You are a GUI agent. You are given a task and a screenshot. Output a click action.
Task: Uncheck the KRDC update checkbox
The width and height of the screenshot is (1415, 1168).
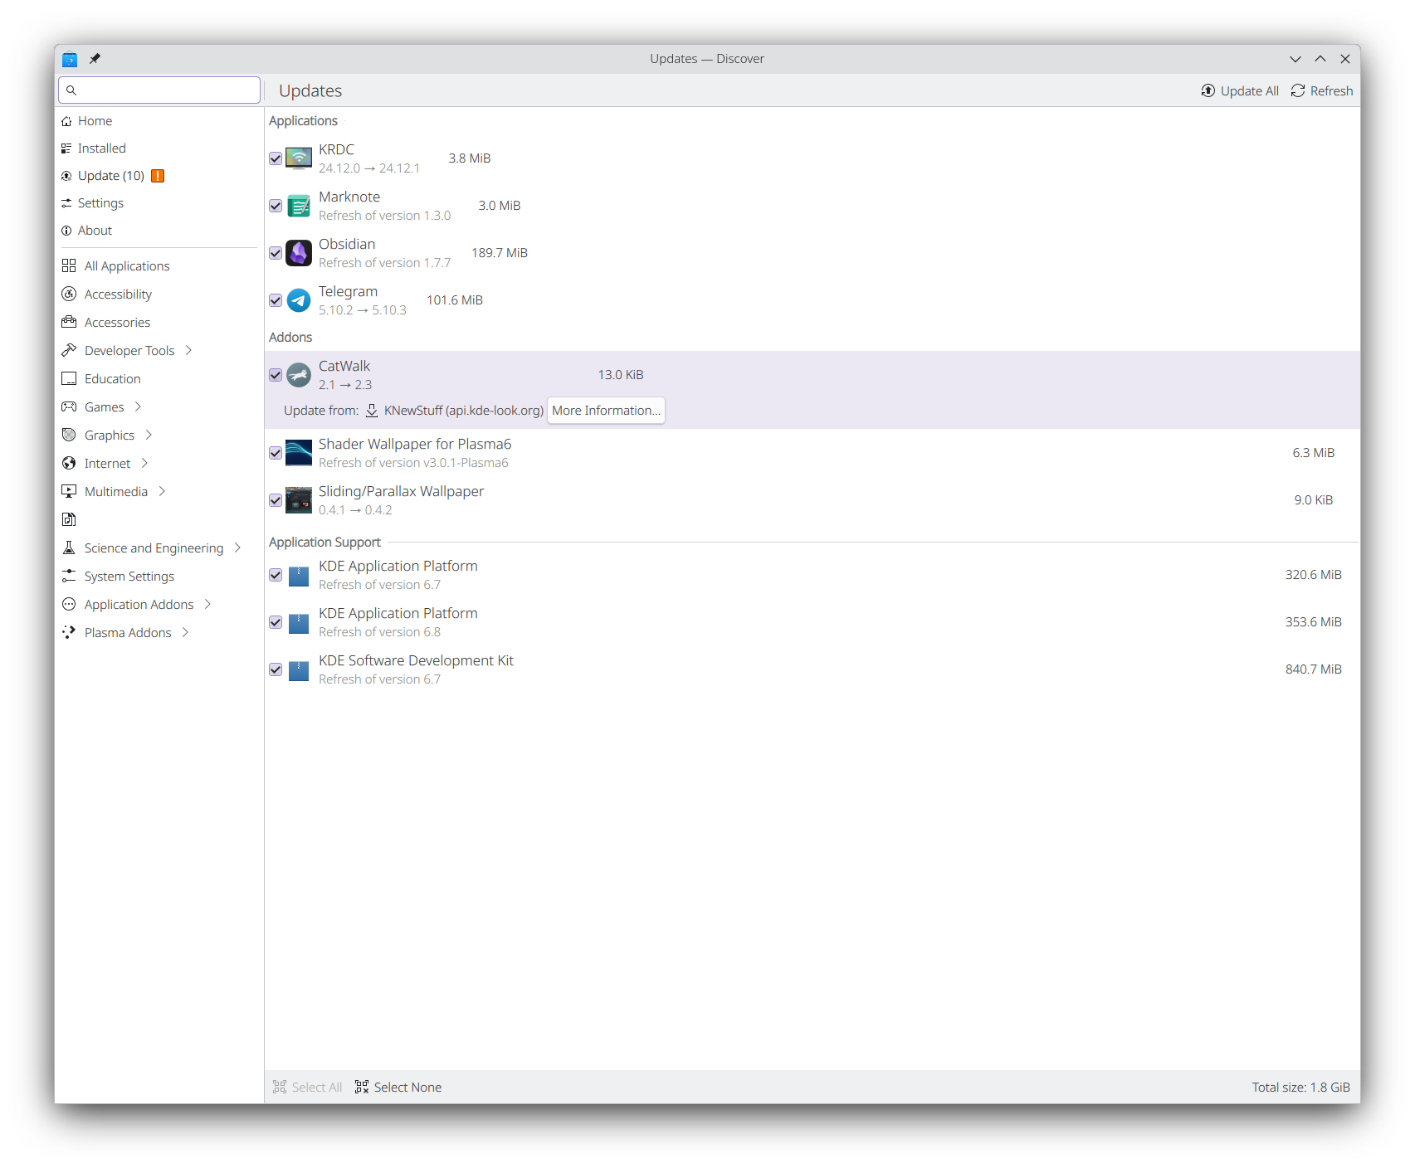[276, 158]
